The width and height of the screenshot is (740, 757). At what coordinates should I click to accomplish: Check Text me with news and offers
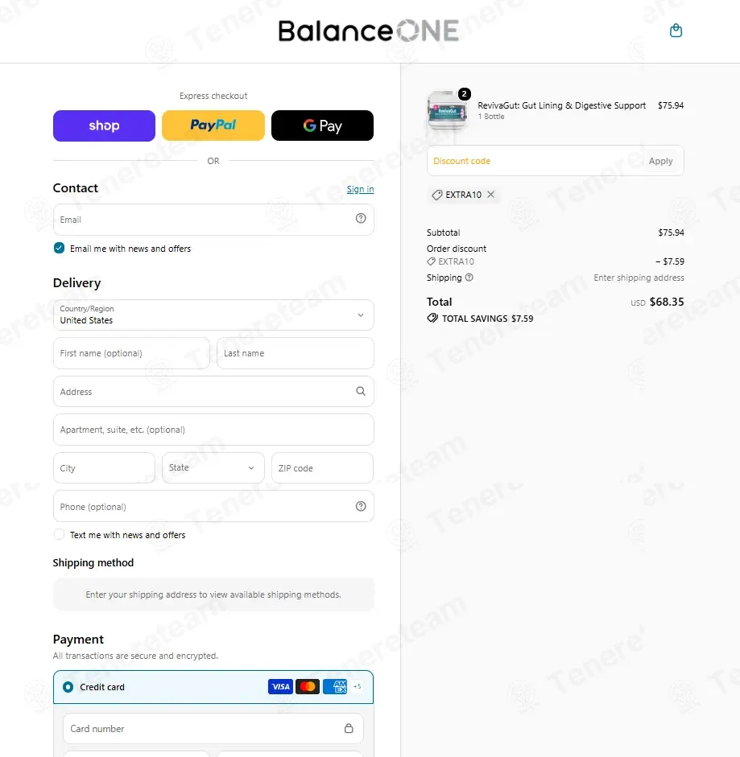point(59,534)
